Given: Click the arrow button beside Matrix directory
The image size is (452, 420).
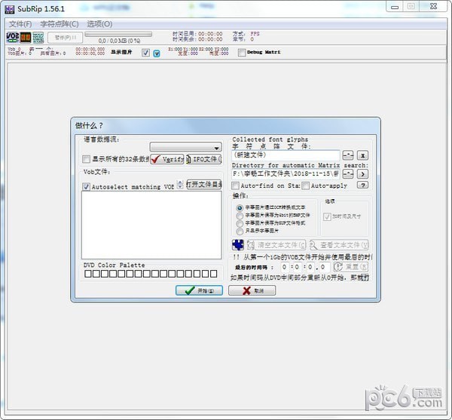Looking at the screenshot, I should (x=362, y=174).
